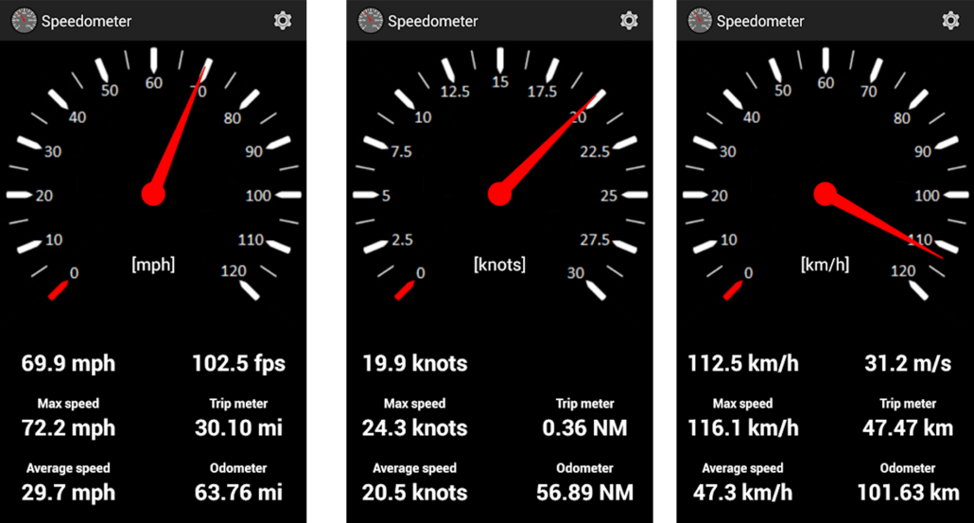Click the Speedometer title in mph screen
This screenshot has width=974, height=523.
[86, 21]
